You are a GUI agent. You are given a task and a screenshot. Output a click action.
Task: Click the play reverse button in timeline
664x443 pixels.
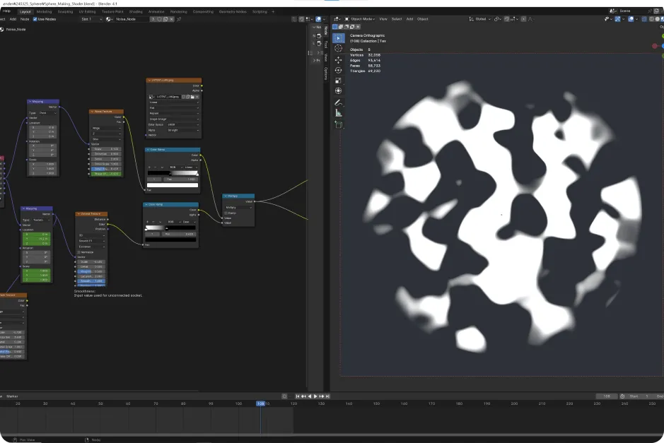tap(310, 396)
